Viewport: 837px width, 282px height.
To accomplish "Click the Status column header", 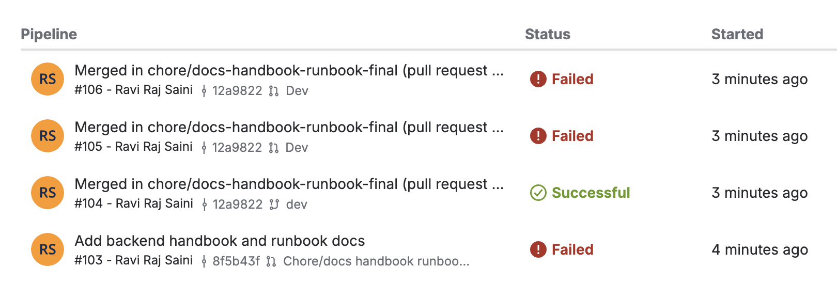I will click(548, 34).
